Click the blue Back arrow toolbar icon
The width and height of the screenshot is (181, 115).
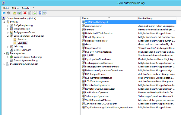4,13
